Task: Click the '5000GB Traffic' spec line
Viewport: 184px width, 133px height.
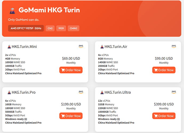Action: click(x=14, y=112)
